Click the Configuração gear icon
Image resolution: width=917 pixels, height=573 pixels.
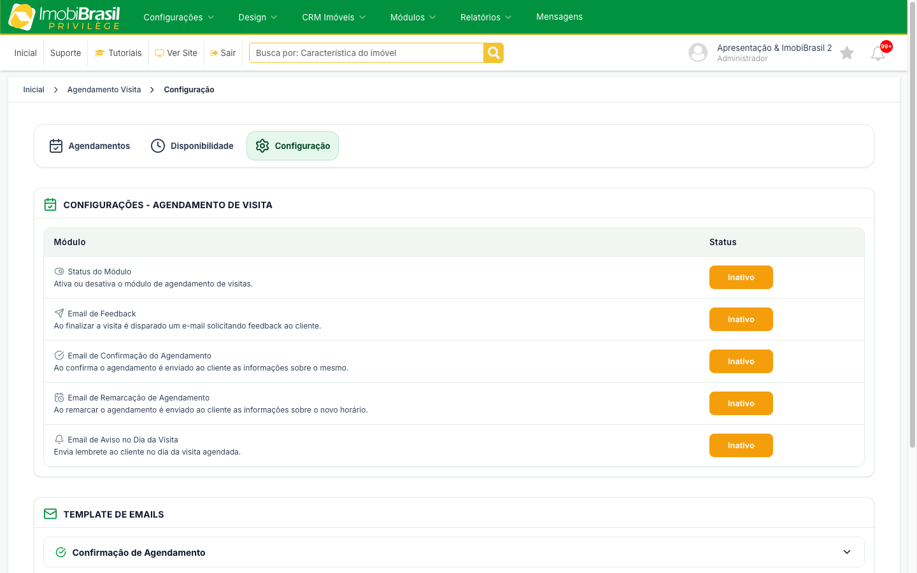(x=262, y=146)
